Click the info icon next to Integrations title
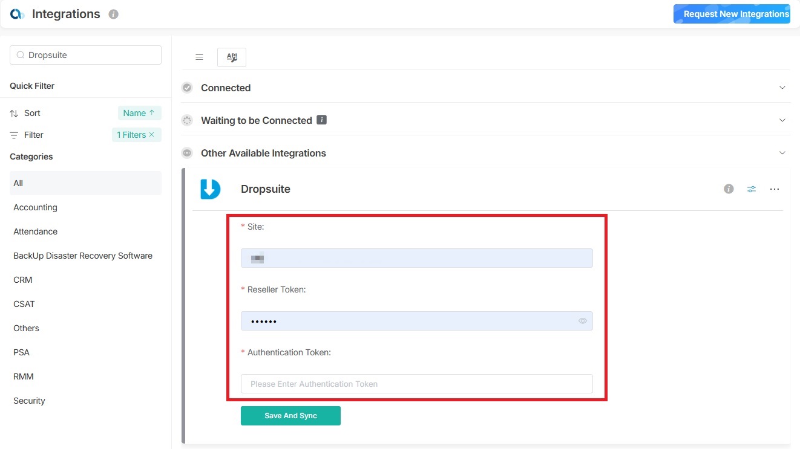 pos(113,14)
